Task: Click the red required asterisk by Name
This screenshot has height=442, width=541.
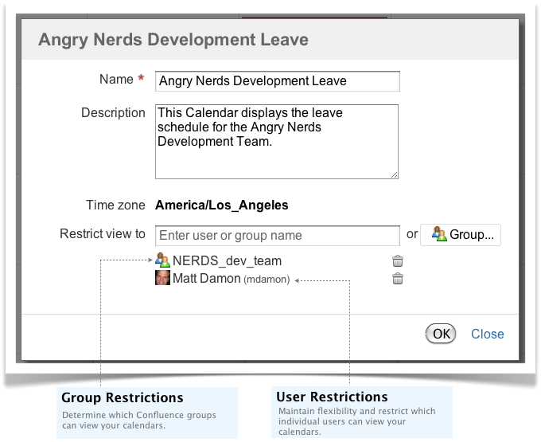Action: click(141, 78)
